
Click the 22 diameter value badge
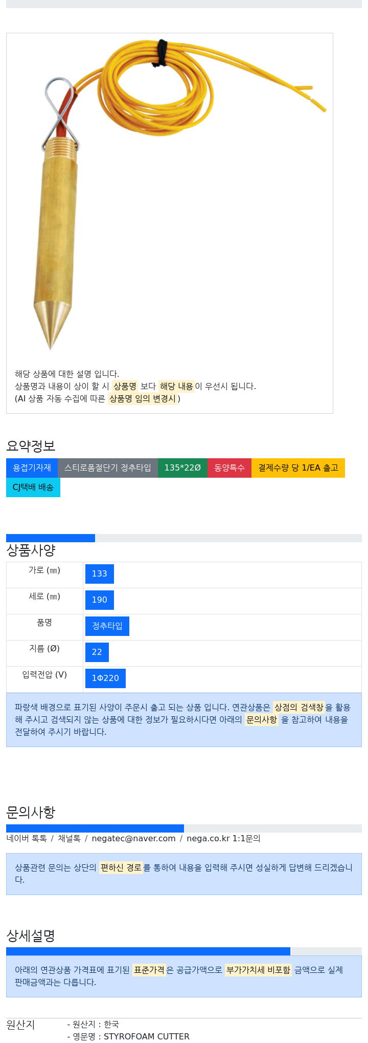tap(97, 652)
